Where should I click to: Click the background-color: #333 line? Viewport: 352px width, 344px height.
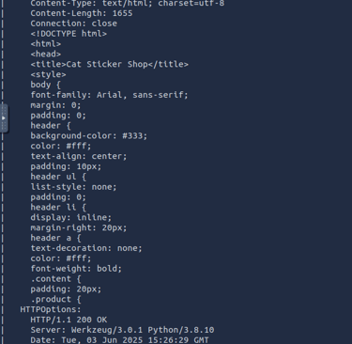click(89, 135)
